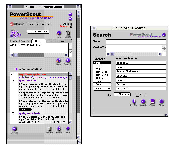The width and height of the screenshot is (176, 151).
Task: Open 'Apple QuickTake 150 for Macintosh' result
Action: click(x=42, y=117)
